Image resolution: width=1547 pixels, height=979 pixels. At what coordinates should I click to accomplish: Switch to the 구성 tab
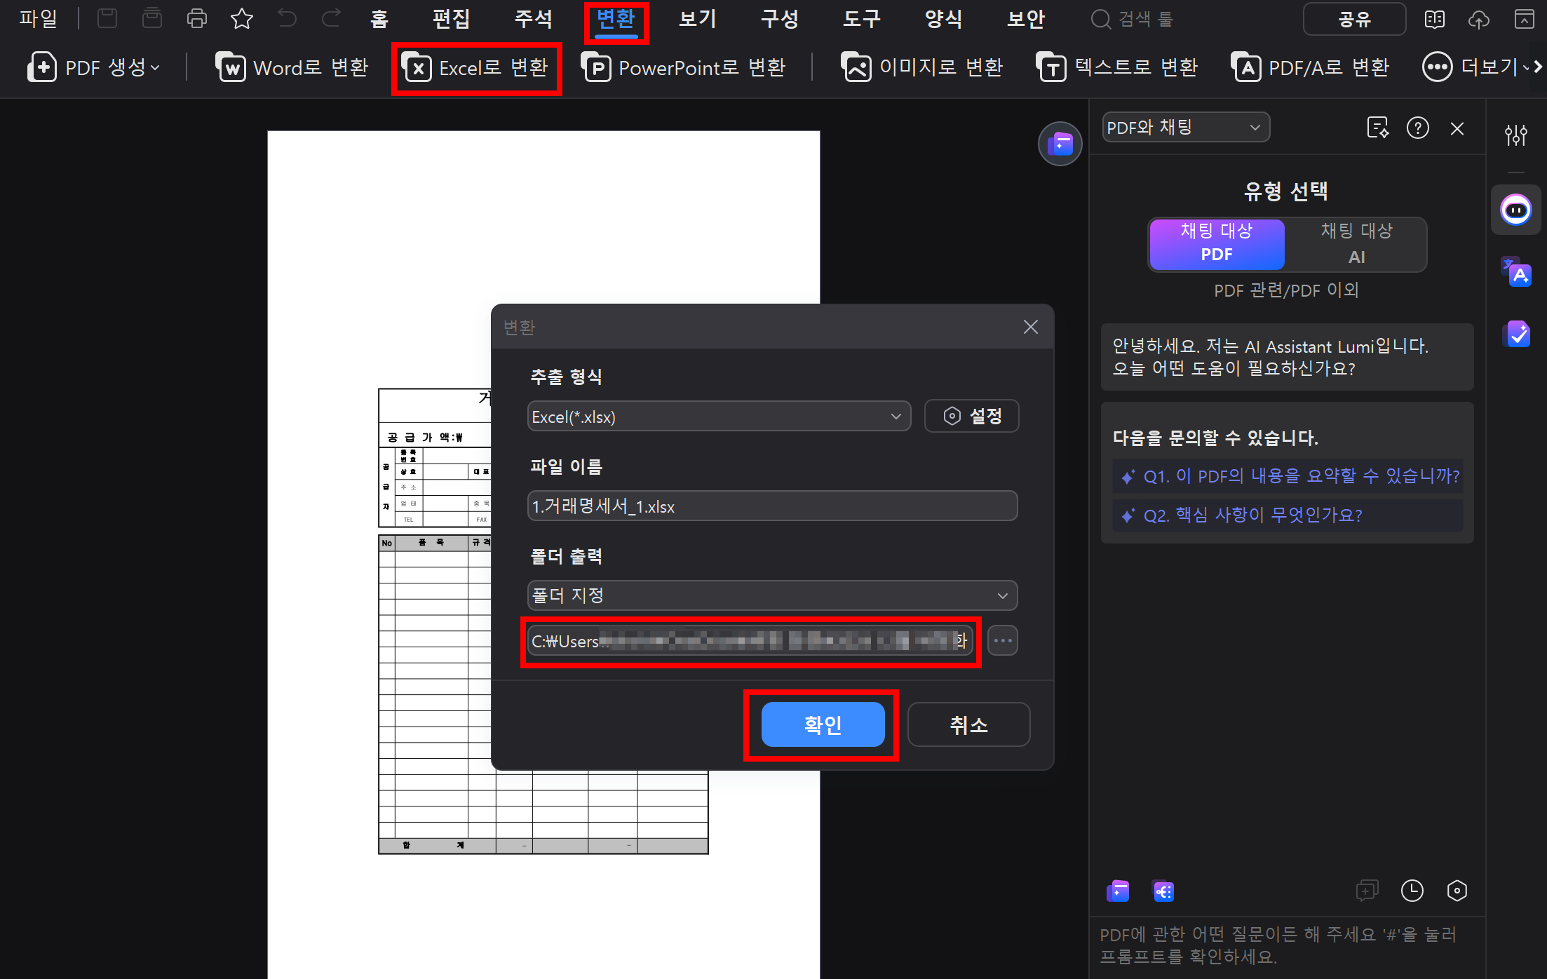click(x=780, y=19)
